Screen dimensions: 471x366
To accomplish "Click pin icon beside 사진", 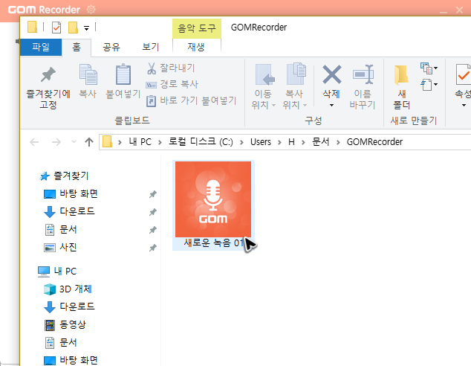I will (x=153, y=248).
